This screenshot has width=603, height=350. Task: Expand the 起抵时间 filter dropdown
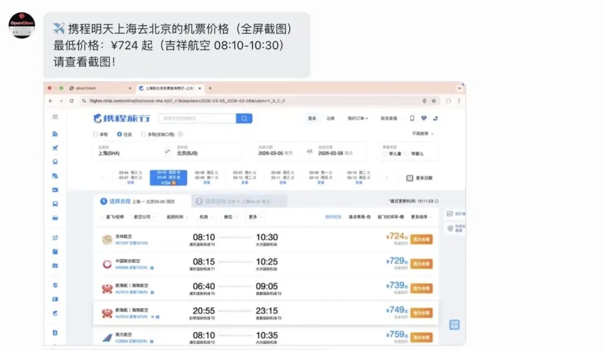coord(178,217)
